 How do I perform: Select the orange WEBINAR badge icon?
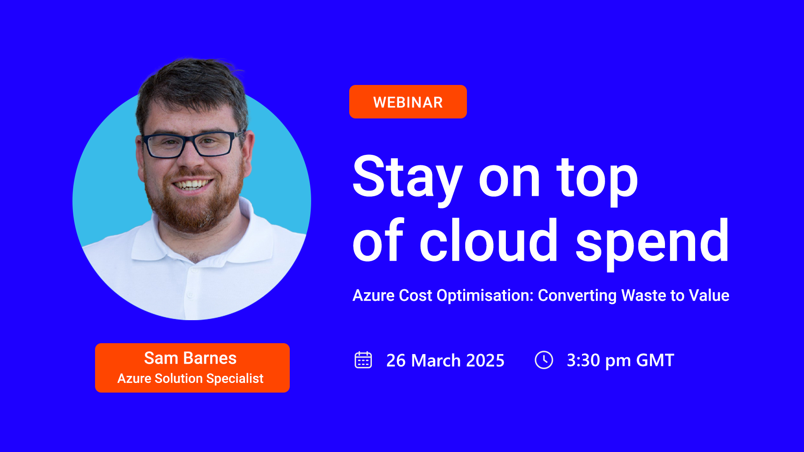[x=408, y=101]
